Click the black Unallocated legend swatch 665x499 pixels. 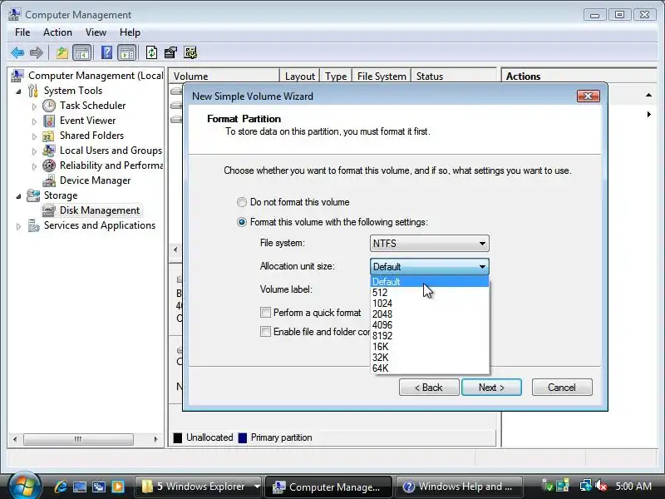(x=178, y=437)
